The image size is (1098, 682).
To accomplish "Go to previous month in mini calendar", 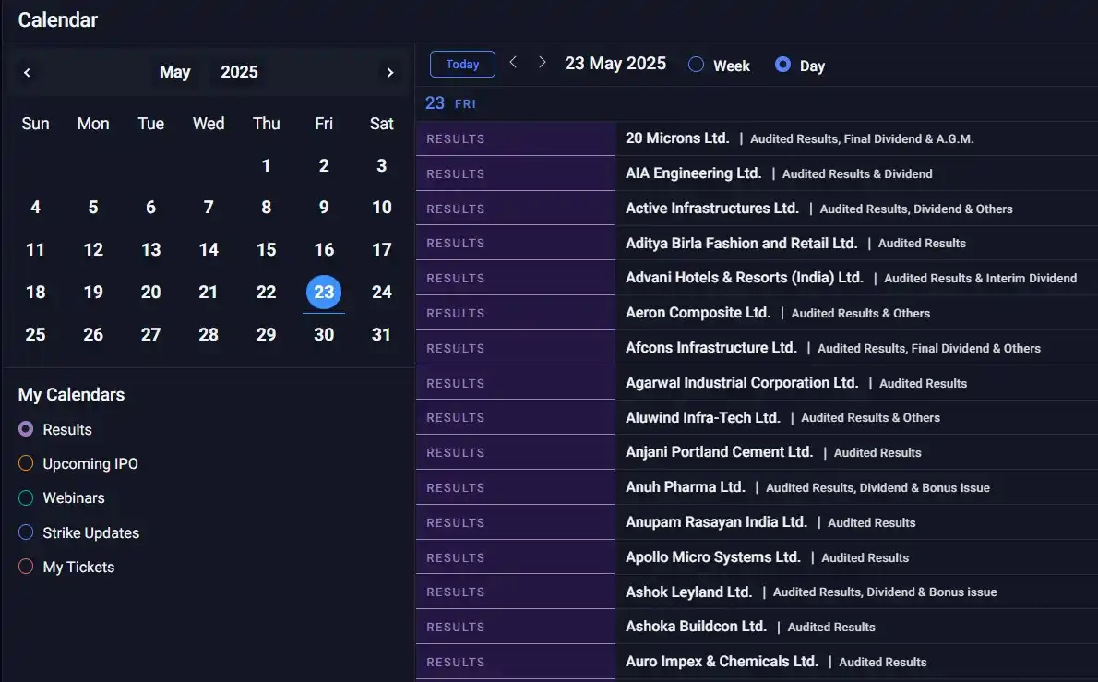I will tap(27, 72).
